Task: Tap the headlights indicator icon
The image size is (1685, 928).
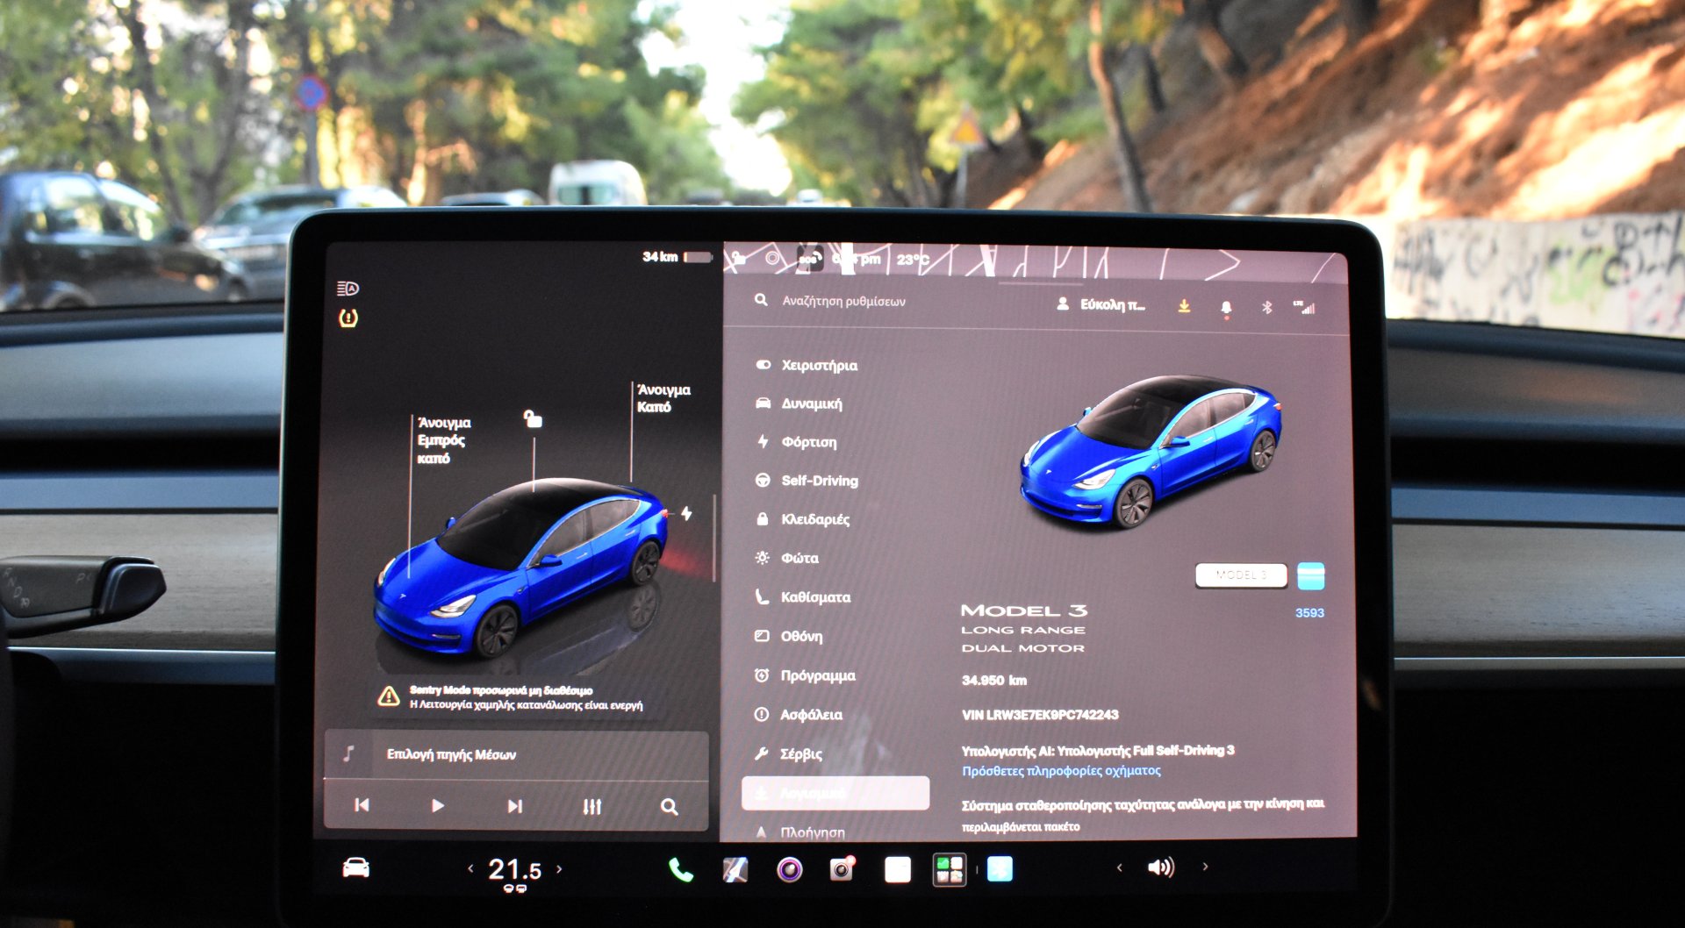Action: 348,289
